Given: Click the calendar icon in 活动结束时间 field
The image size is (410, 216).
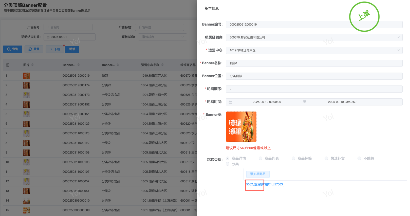Looking at the screenshot, I should [48, 37].
